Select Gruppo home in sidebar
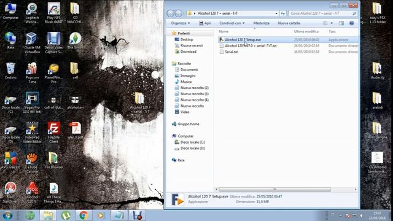The width and height of the screenshot is (393, 221). point(185,124)
